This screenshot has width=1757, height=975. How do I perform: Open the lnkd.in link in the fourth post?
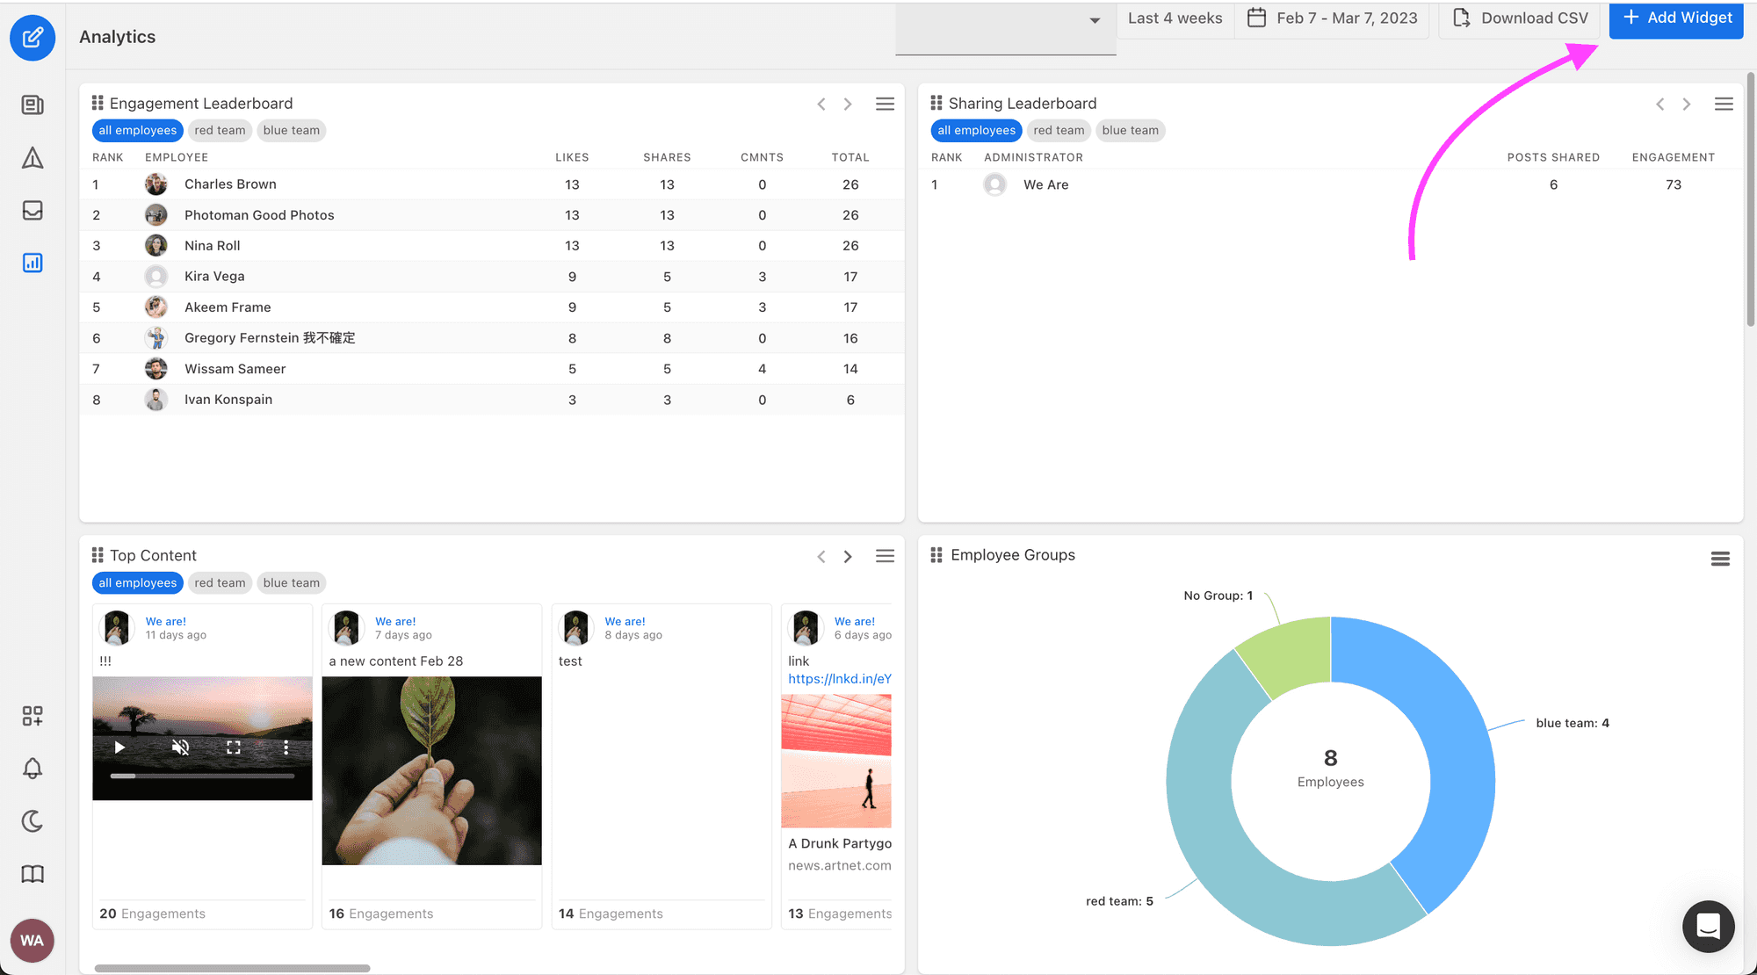click(x=840, y=679)
